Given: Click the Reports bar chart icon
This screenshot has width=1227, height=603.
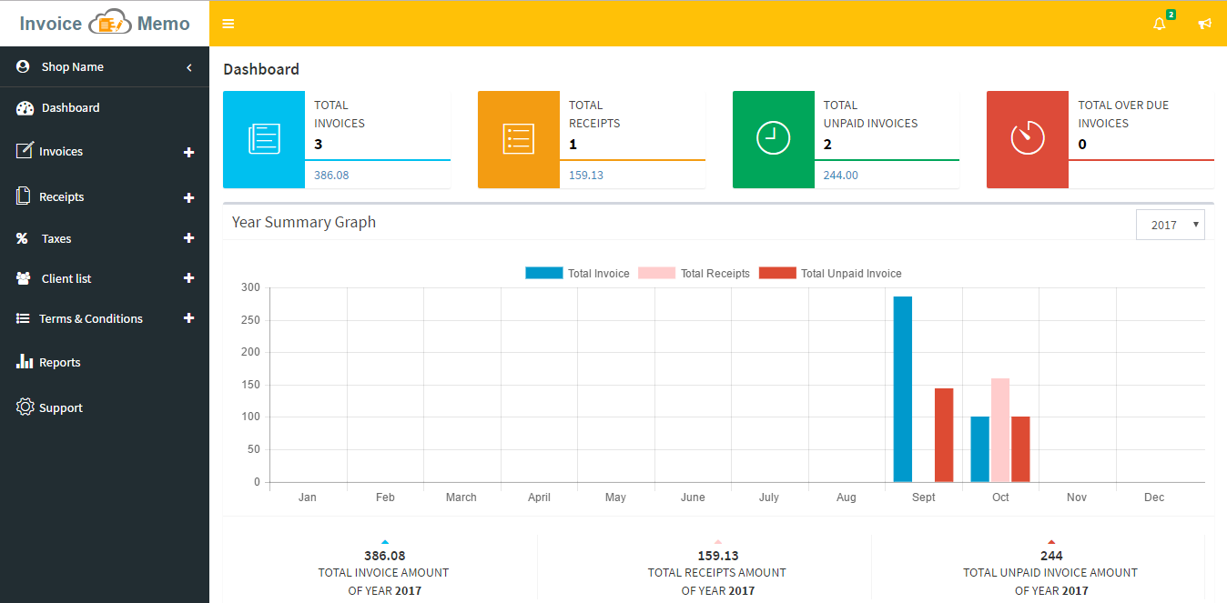Looking at the screenshot, I should [x=25, y=362].
